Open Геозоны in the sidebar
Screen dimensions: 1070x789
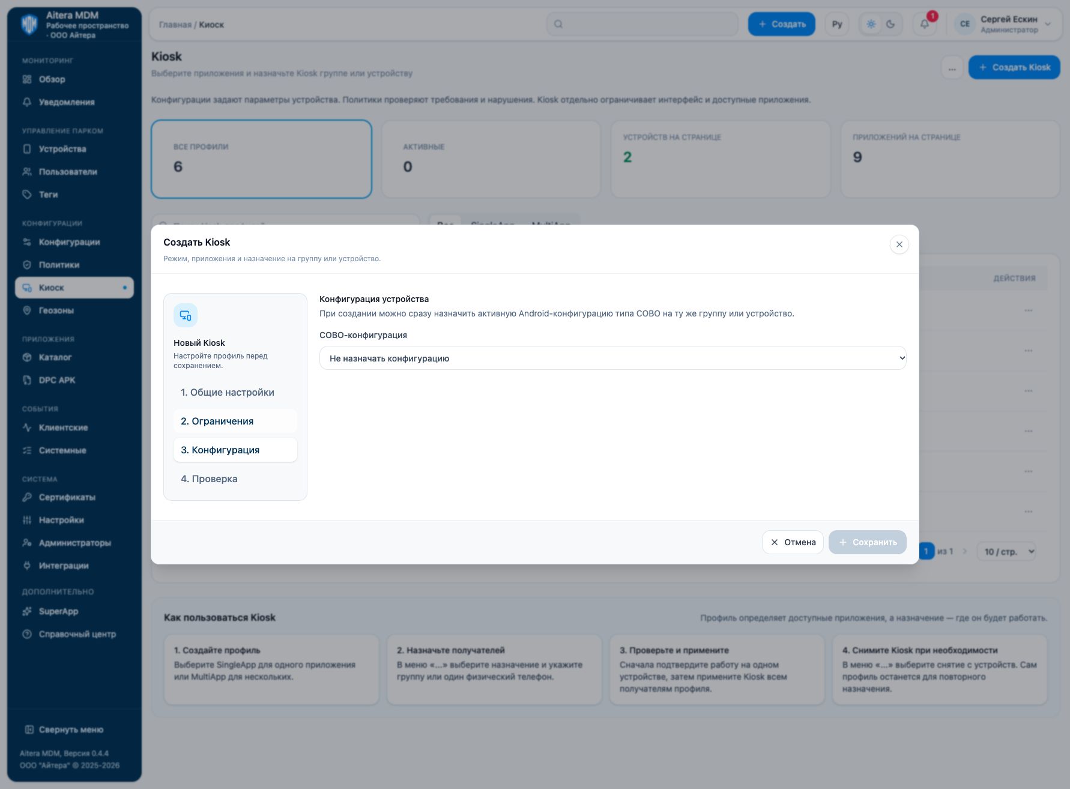74,310
